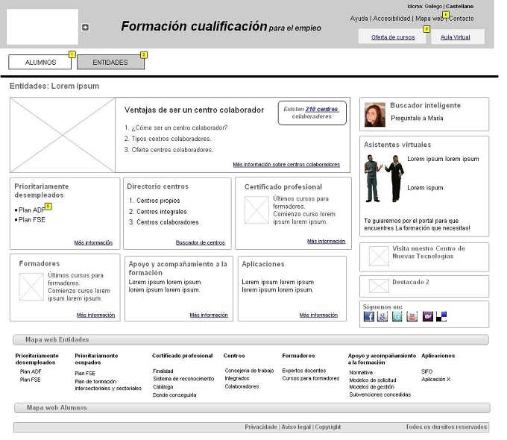Click the blank logo area in header
The image size is (507, 440).
coord(43,27)
